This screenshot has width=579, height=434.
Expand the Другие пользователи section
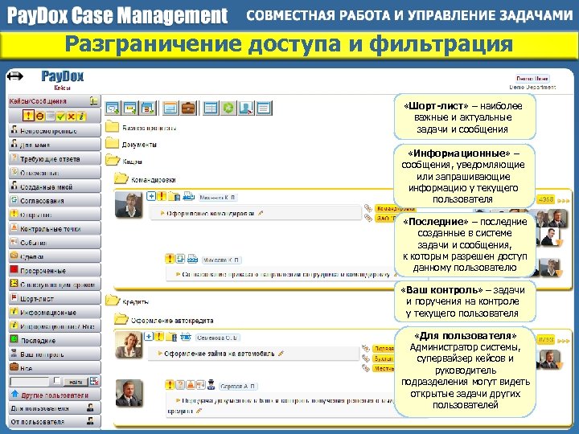[x=55, y=395]
